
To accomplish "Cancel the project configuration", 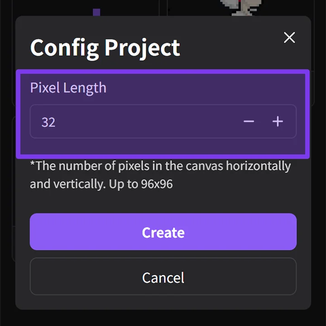I will coord(163,276).
